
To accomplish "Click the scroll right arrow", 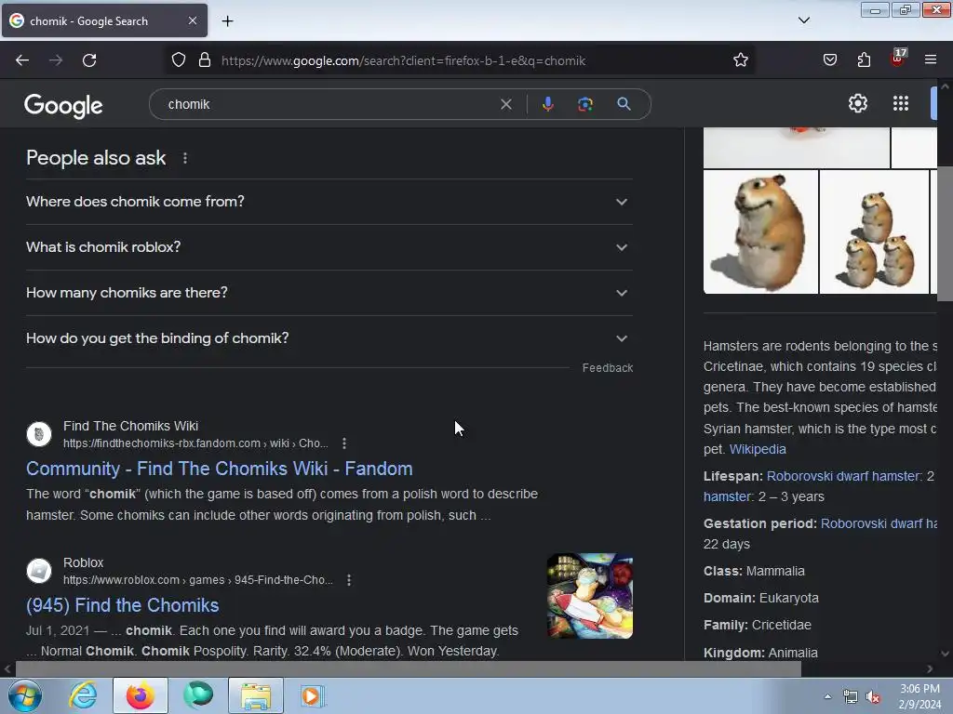I will pos(930,669).
